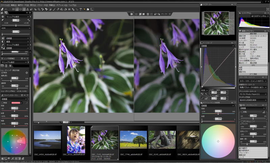Click the shading center crosshair icon
The height and width of the screenshot is (163, 270).
[27, 72]
